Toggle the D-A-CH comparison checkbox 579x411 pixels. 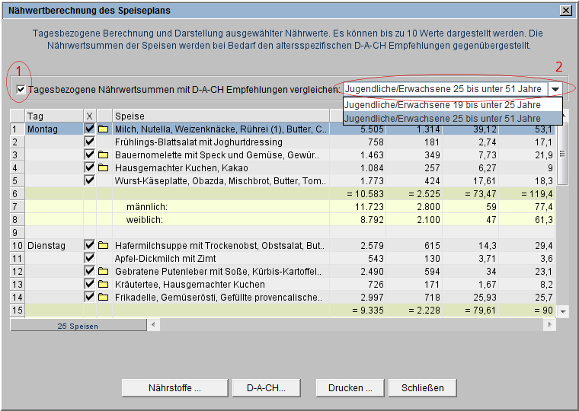click(x=21, y=90)
